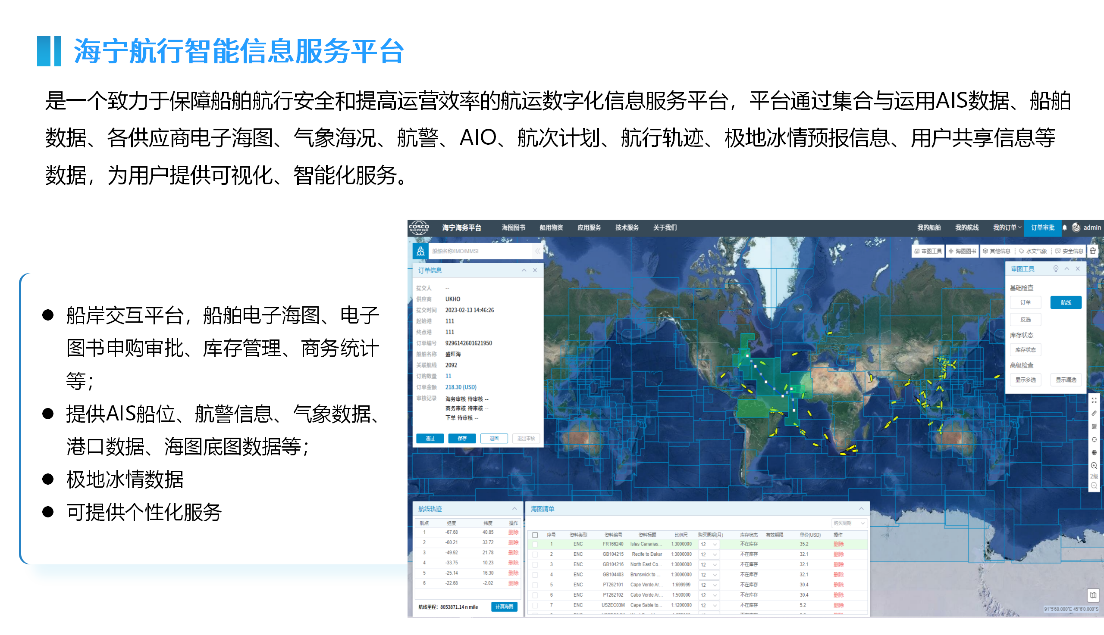
Task: Check the row checkbox for GB104215
Action: (535, 554)
